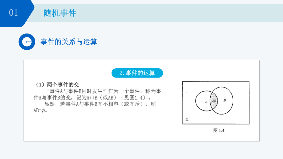Viewport: 283px width, 159px height.
Task: Click the line starting with 显然
Action: [x=100, y=104]
